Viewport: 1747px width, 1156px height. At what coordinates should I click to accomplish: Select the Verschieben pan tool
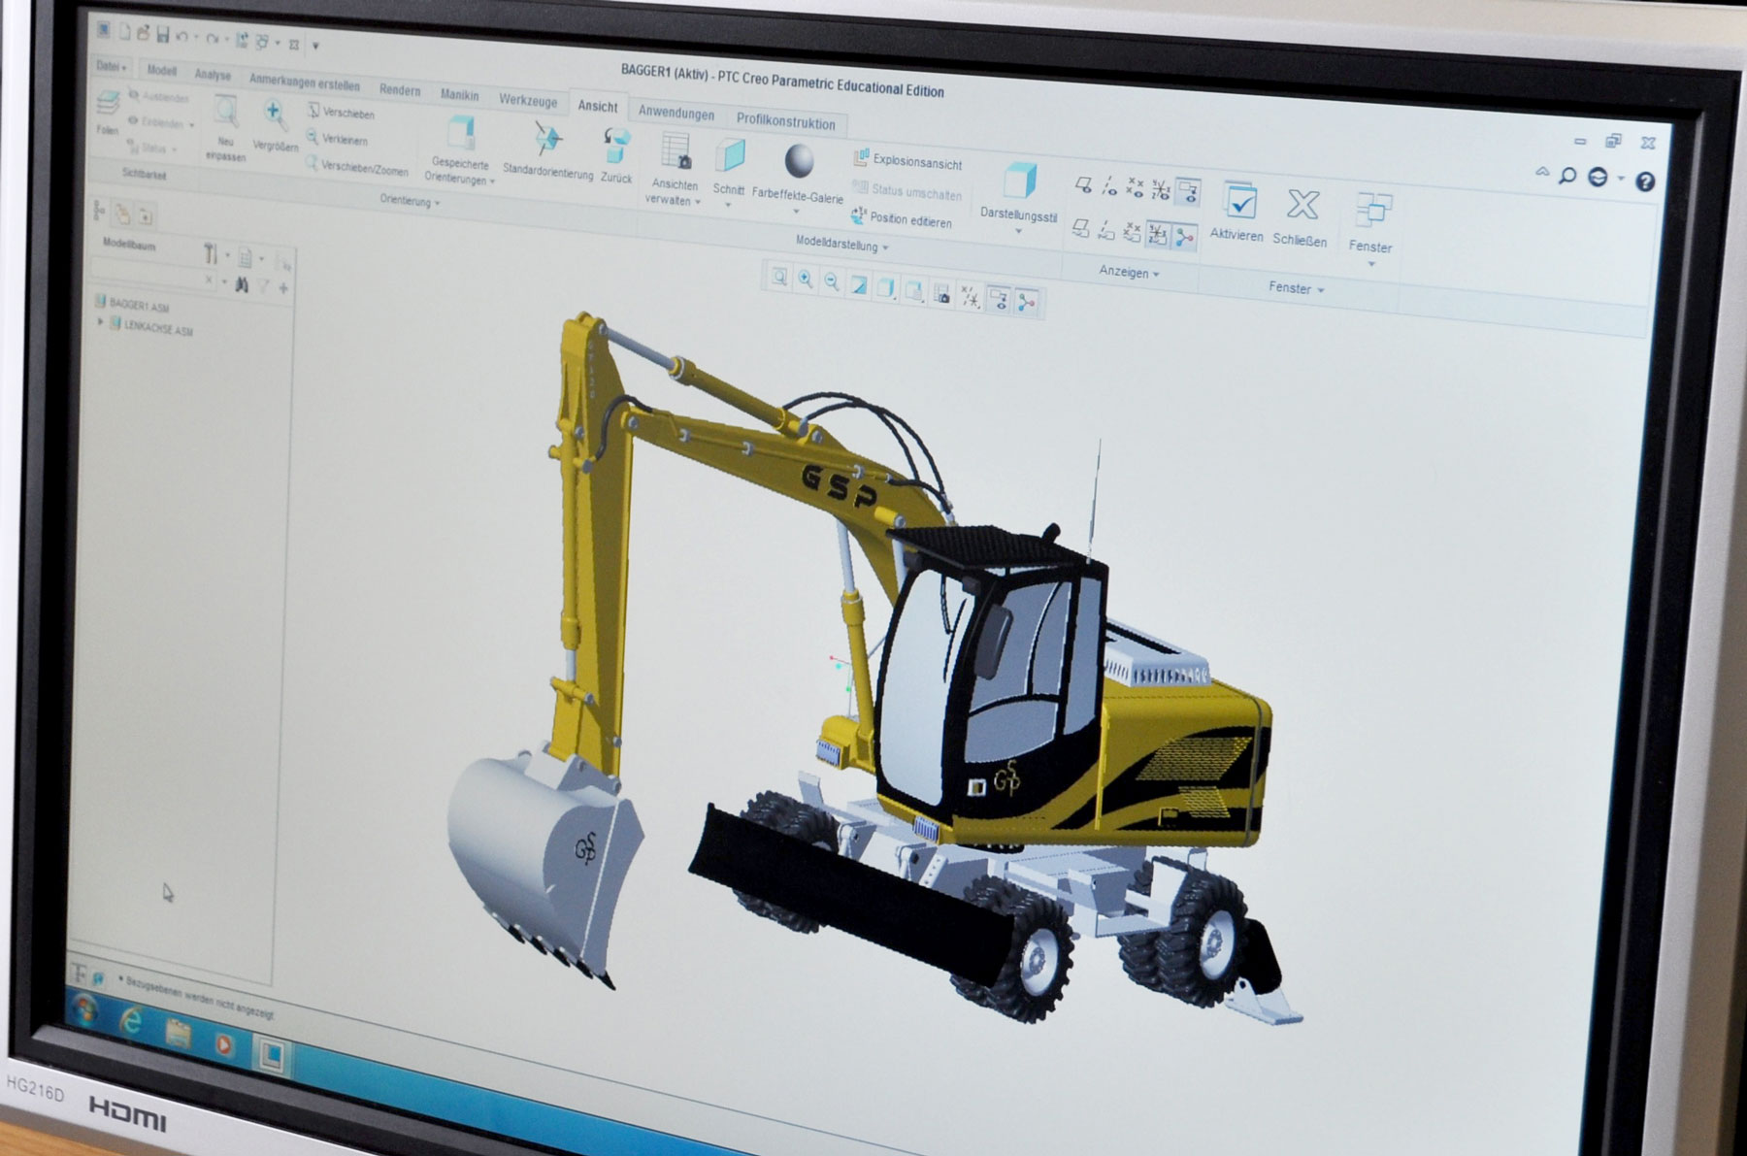click(341, 112)
